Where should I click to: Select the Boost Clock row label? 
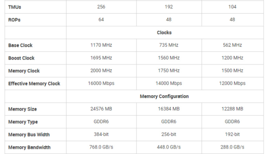pos(21,58)
